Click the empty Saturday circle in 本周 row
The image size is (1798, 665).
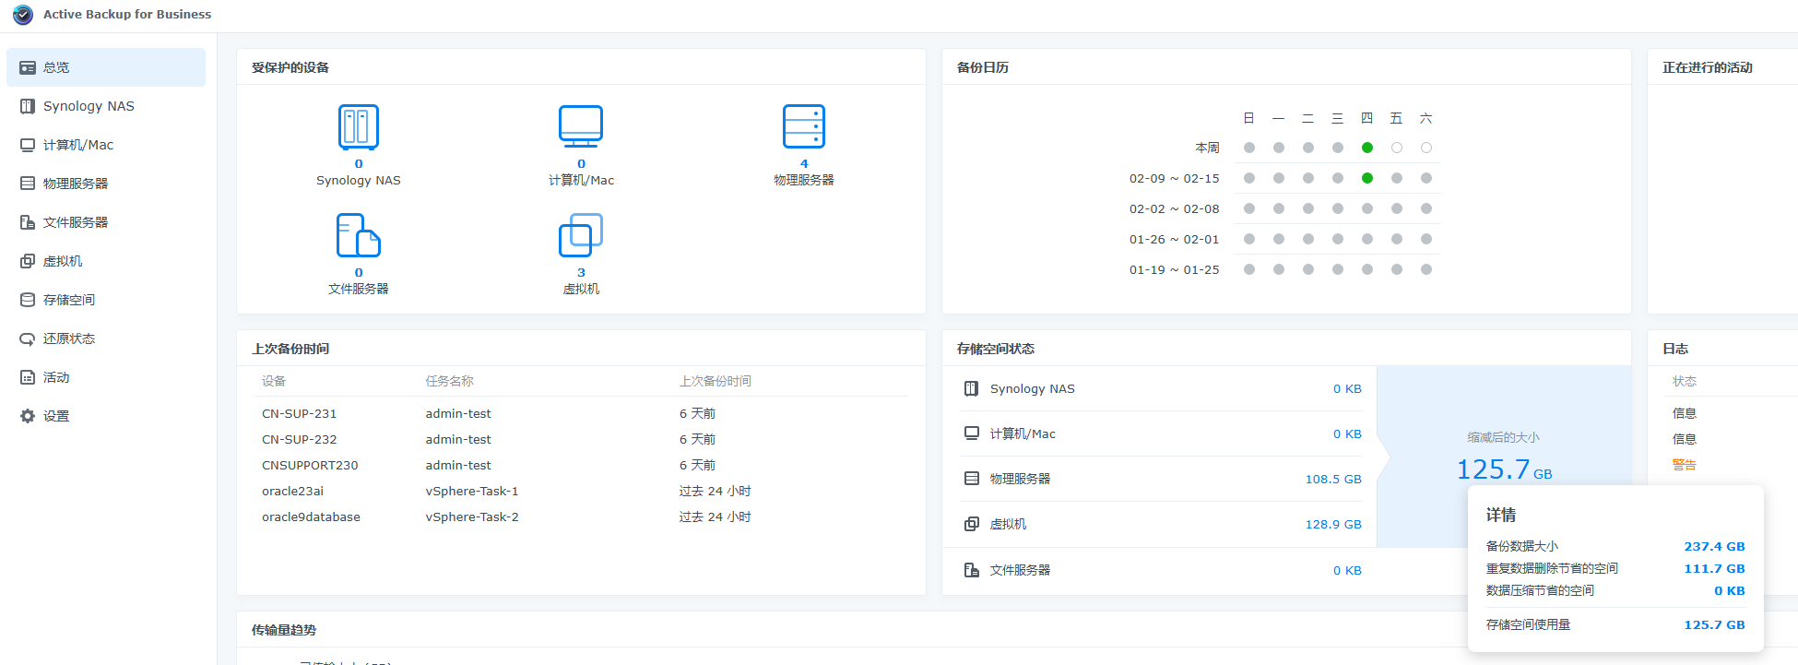1426,148
